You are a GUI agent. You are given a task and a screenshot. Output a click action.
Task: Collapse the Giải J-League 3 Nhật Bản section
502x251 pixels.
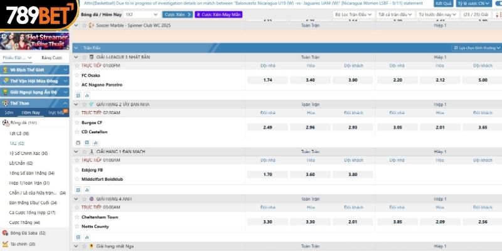pyautogui.click(x=76, y=57)
